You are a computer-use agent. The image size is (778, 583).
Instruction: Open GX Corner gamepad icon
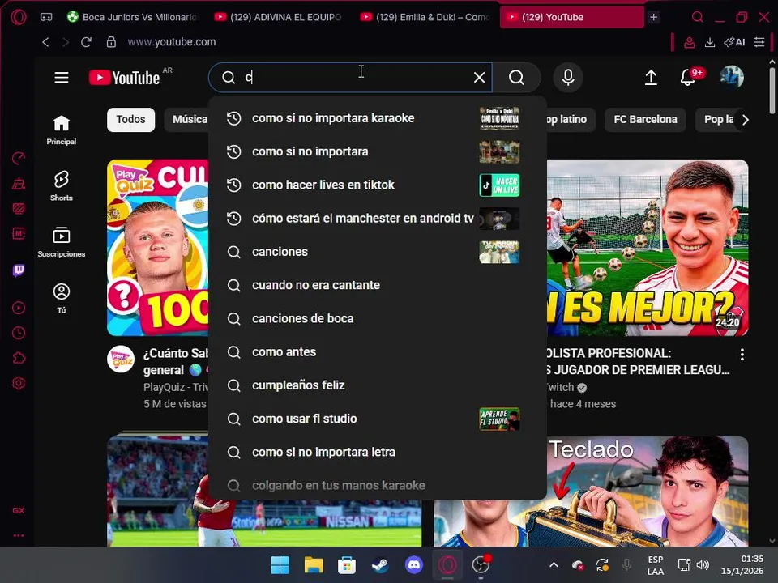pos(46,17)
